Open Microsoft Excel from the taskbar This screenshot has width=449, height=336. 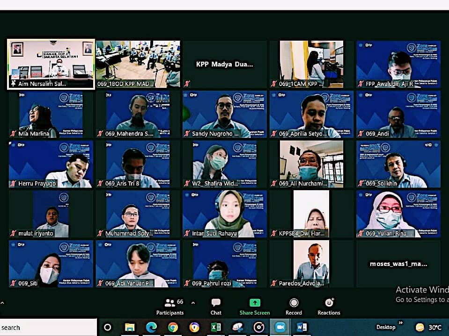click(216, 327)
